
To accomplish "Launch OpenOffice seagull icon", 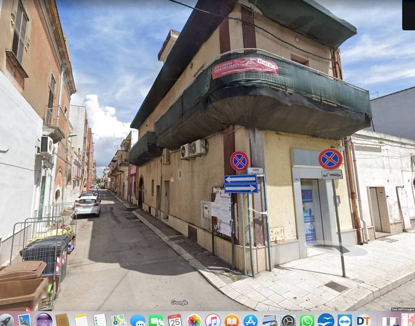I will pos(326,320).
